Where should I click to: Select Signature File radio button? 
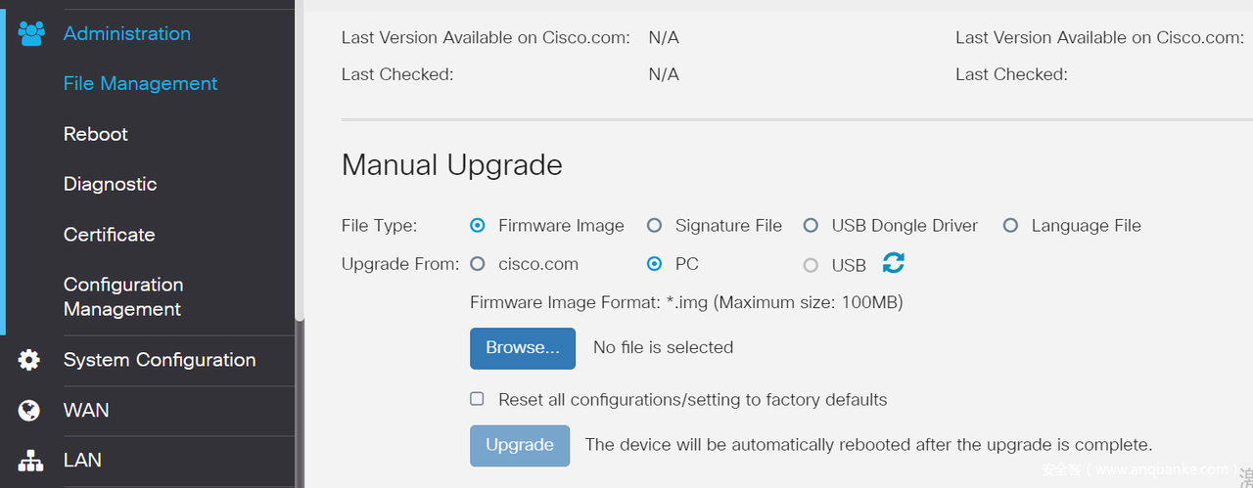[x=655, y=226]
